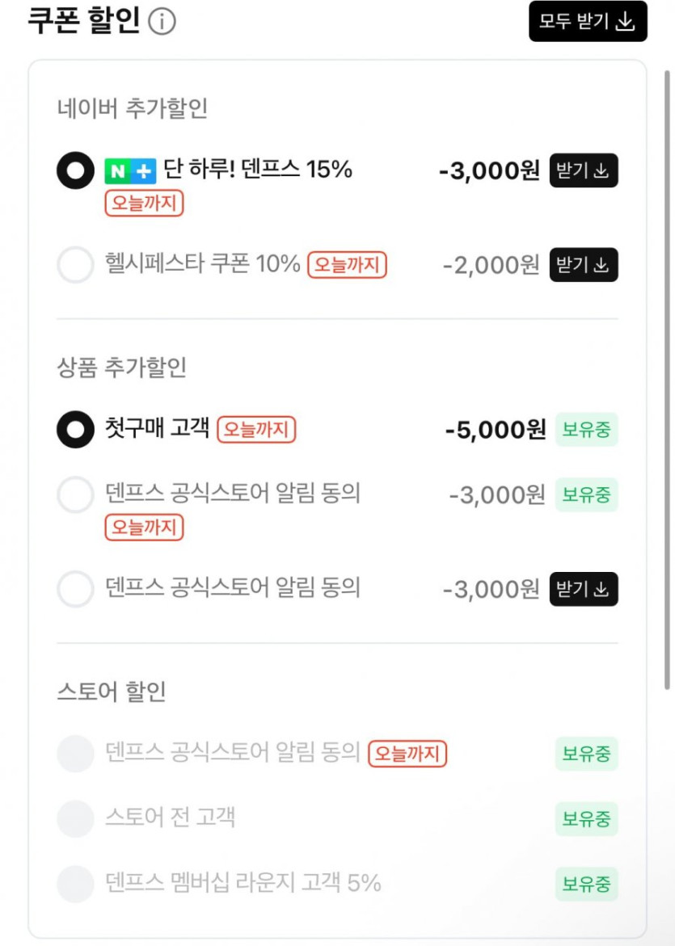Select the 첫구매 고객 coupon radio

click(75, 430)
